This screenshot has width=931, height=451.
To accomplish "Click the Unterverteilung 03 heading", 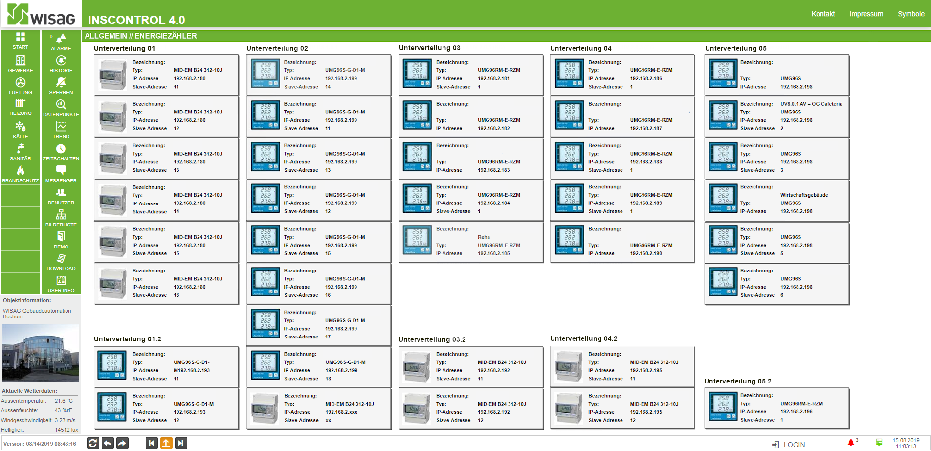I will [x=429, y=48].
